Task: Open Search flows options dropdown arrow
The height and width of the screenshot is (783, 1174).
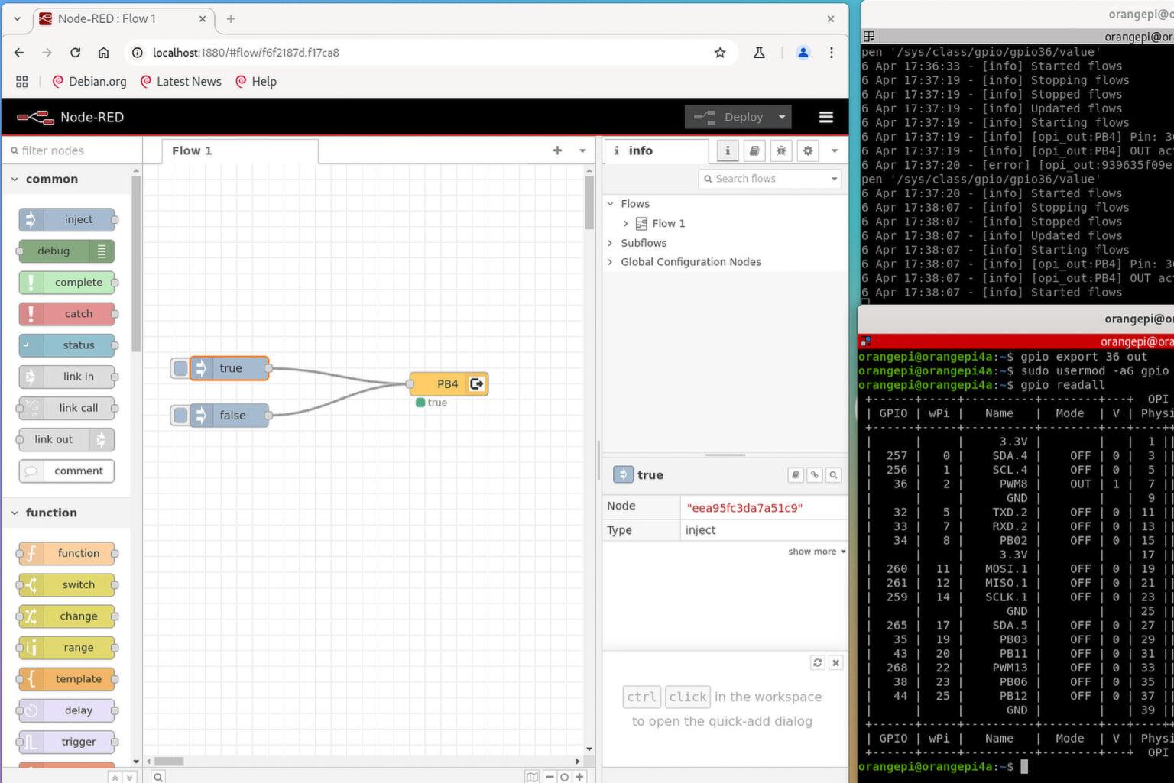Action: point(835,179)
